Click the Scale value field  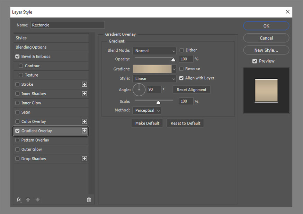[x=186, y=101]
